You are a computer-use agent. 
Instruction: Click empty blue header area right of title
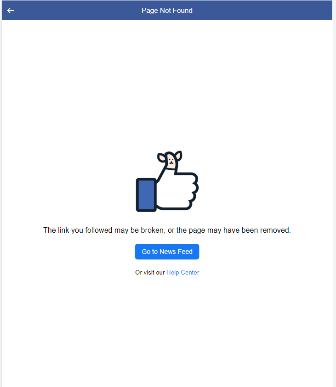click(x=262, y=11)
